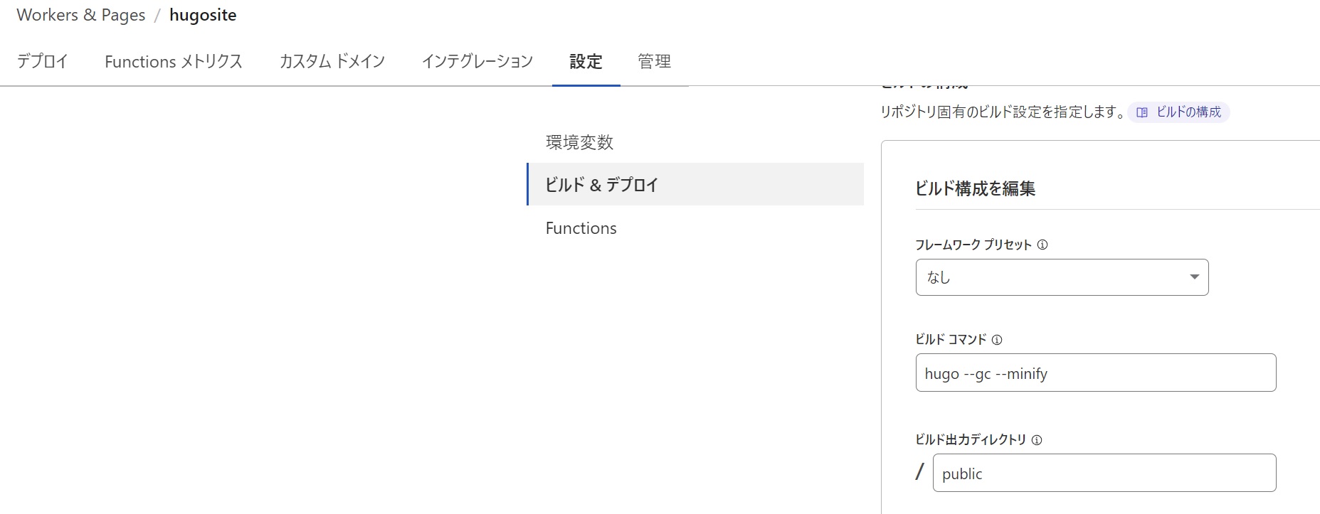Switch to the デプロイ tab
1320x514 pixels.
(43, 62)
